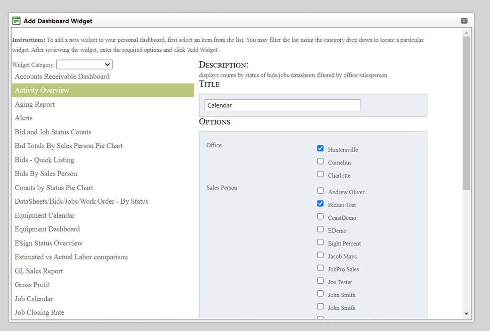Image resolution: width=490 pixels, height=331 pixels.
Task: Choose the Aging Report widget
Action: click(35, 104)
